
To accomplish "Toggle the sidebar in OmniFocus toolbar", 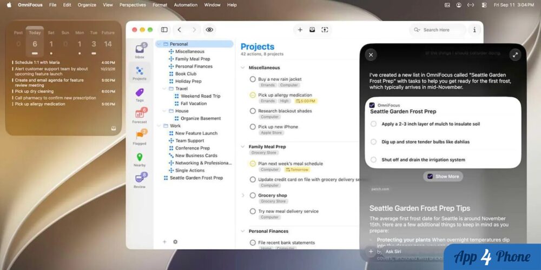I will tap(164, 30).
